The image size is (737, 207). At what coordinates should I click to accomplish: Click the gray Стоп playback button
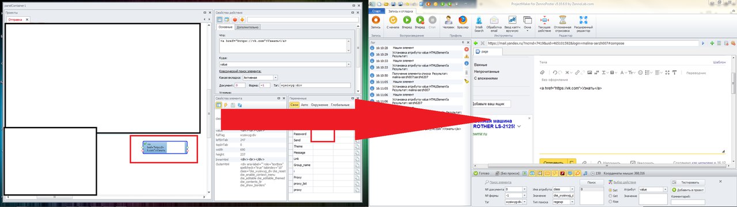click(432, 22)
